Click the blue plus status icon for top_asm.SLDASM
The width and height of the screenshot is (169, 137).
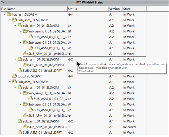coord(69,14)
